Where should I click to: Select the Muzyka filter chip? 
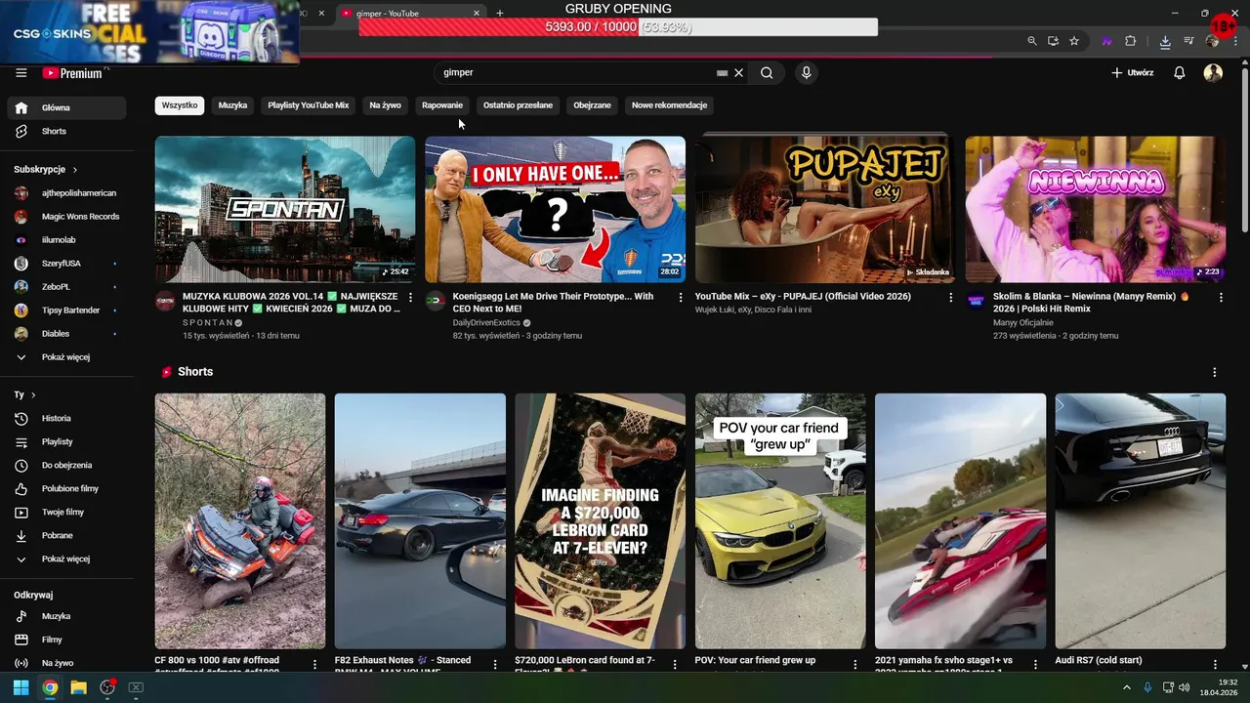coord(232,105)
